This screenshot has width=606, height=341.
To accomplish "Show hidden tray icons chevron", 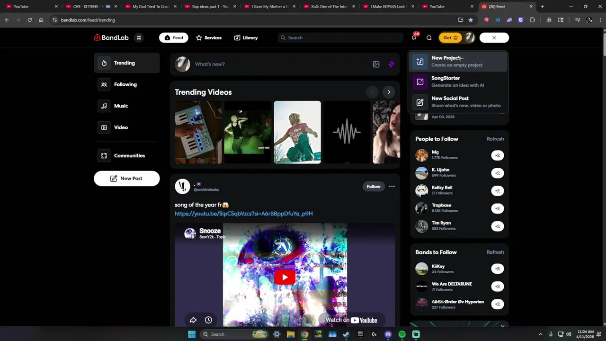I will click(540, 334).
